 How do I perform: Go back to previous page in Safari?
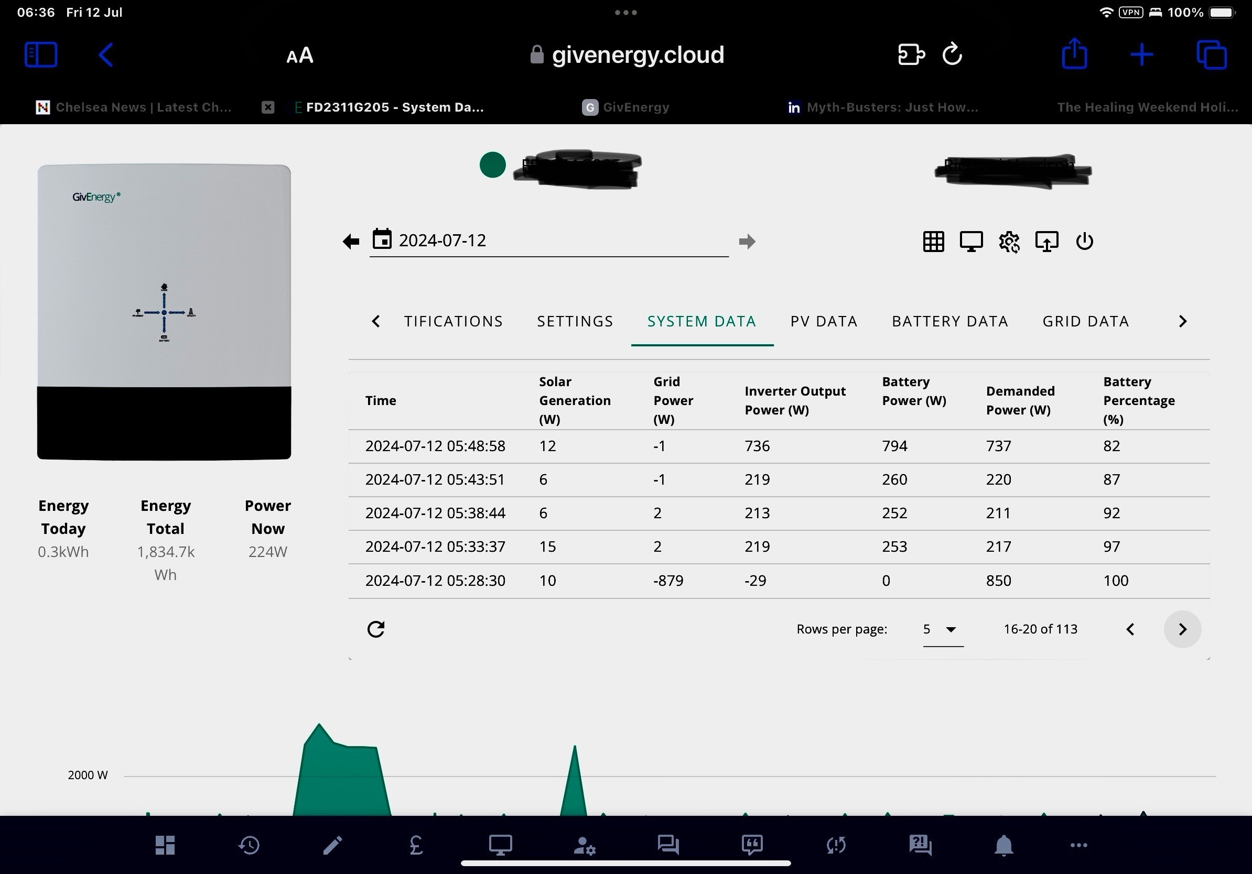[x=106, y=55]
